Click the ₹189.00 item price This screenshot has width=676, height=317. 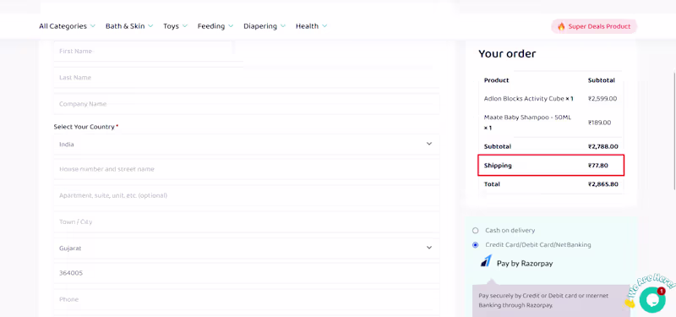click(599, 123)
